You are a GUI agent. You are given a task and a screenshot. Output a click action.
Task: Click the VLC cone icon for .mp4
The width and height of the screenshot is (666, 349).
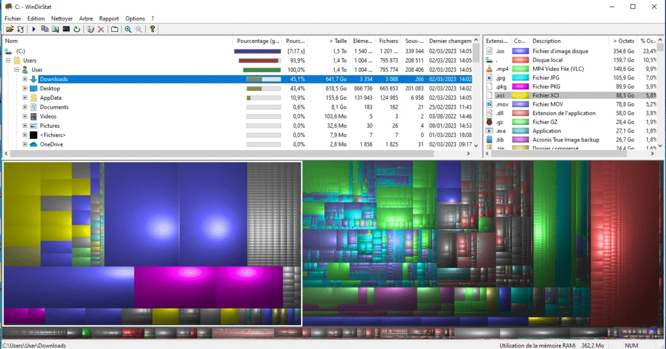click(490, 69)
